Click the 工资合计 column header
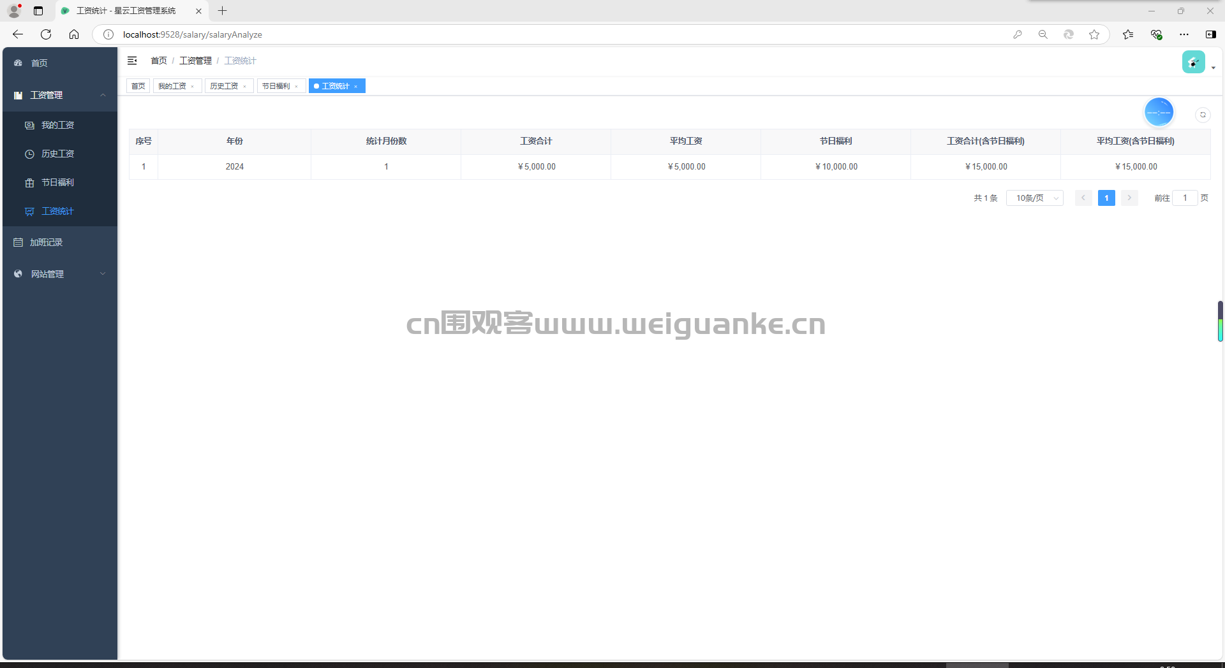1225x668 pixels. (536, 142)
